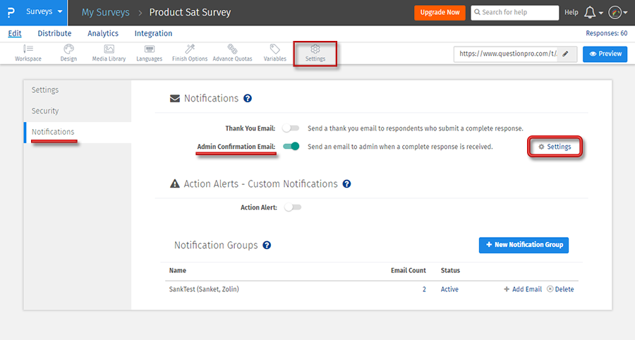Turn on the Action Alert toggle

(x=292, y=207)
